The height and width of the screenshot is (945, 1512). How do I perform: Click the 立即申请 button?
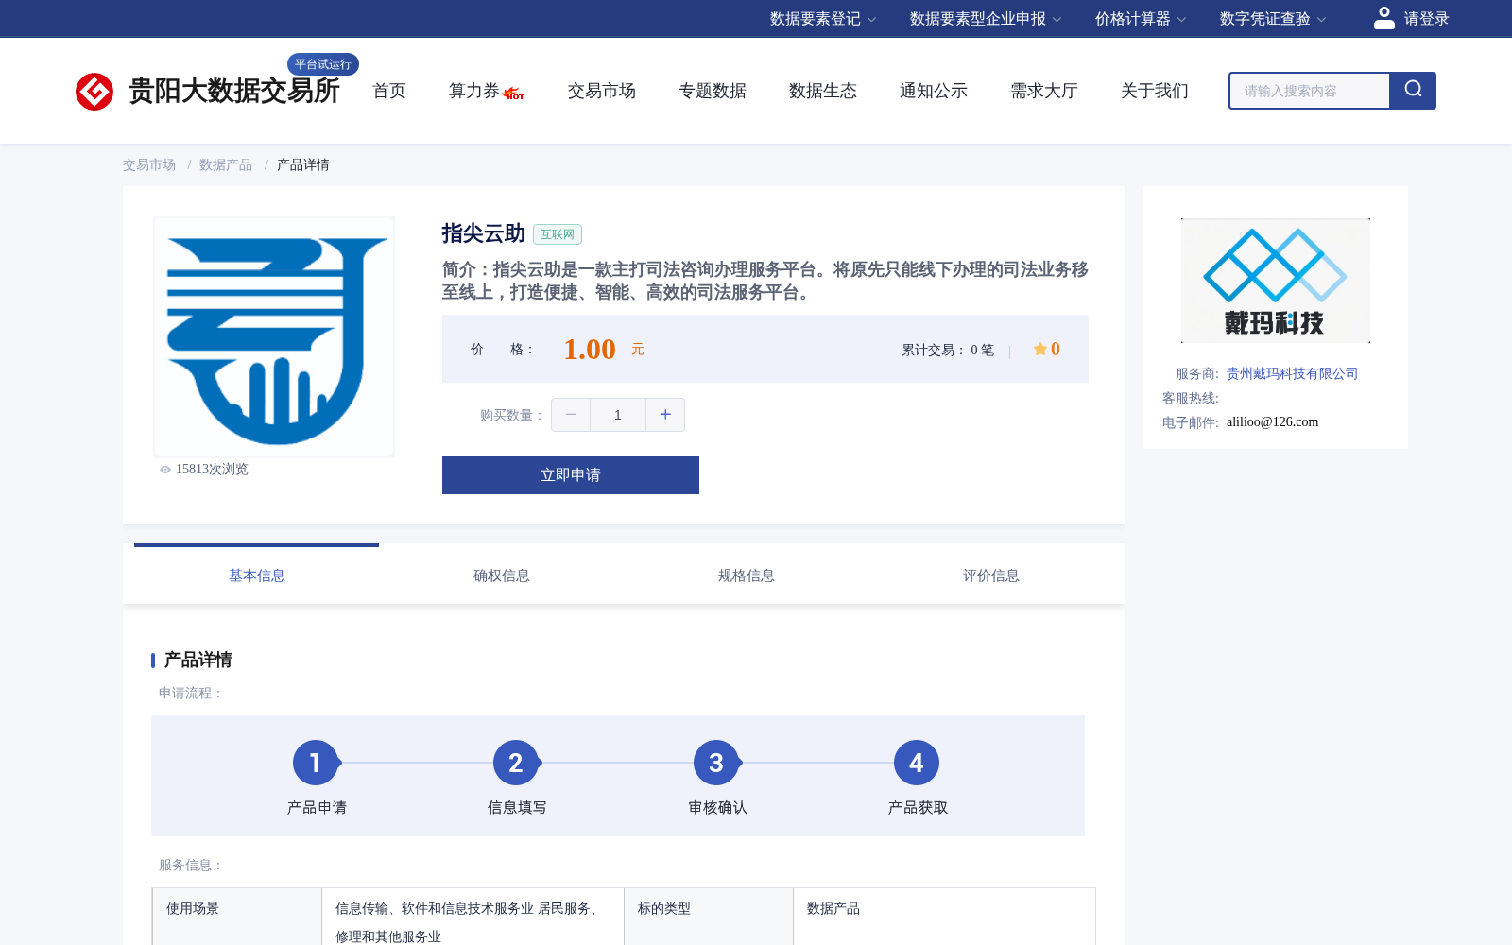(x=571, y=475)
